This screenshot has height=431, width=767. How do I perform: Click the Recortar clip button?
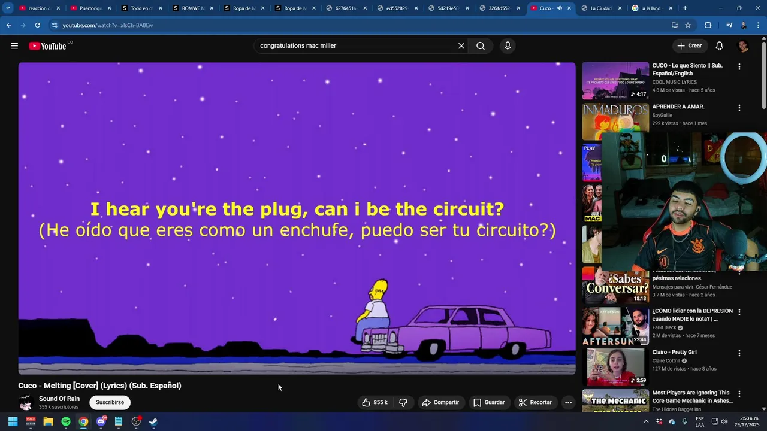click(535, 402)
